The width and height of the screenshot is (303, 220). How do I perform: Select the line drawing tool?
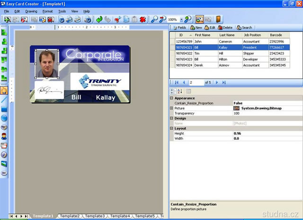coord(4,100)
